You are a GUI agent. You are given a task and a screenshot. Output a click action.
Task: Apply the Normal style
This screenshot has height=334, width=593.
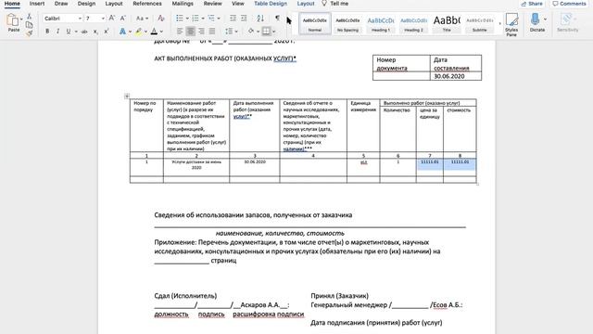315,24
